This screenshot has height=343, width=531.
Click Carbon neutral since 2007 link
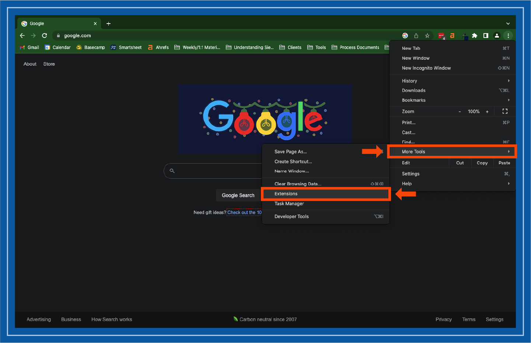click(265, 319)
